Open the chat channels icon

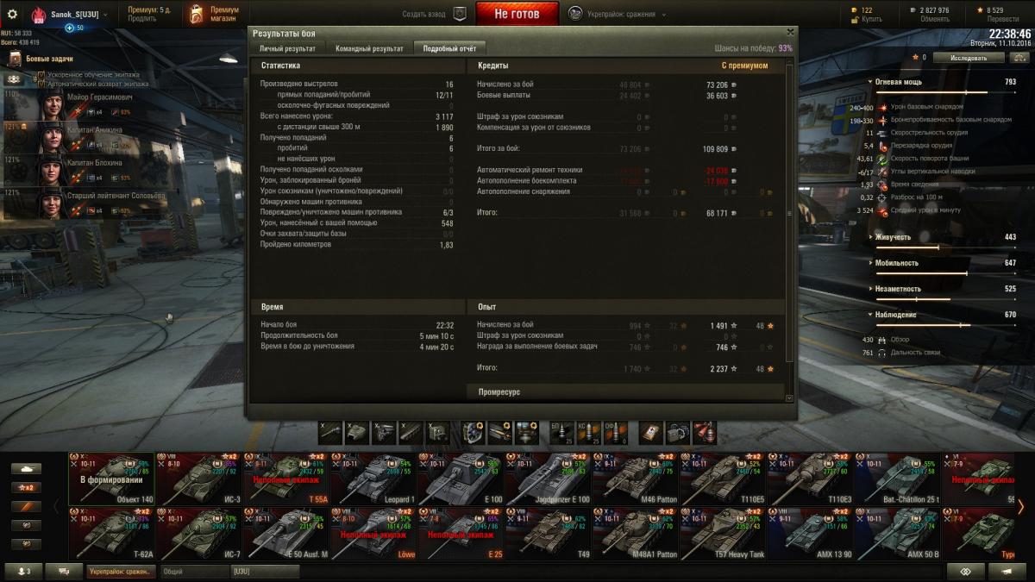click(x=64, y=571)
